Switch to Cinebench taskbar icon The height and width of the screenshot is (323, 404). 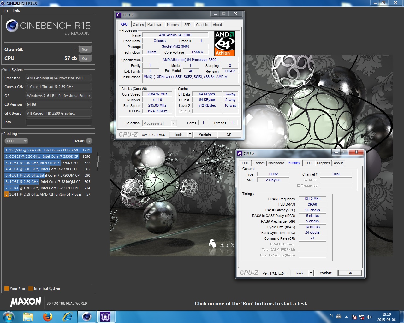point(86,317)
